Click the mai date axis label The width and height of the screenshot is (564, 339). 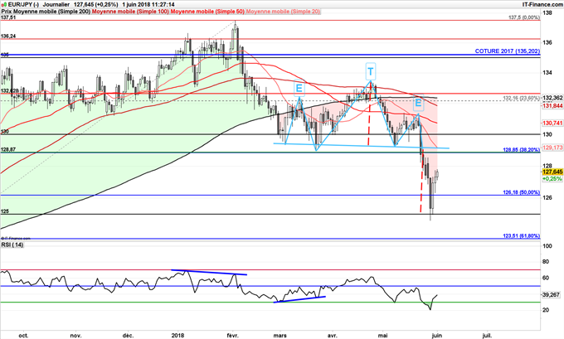coord(382,336)
